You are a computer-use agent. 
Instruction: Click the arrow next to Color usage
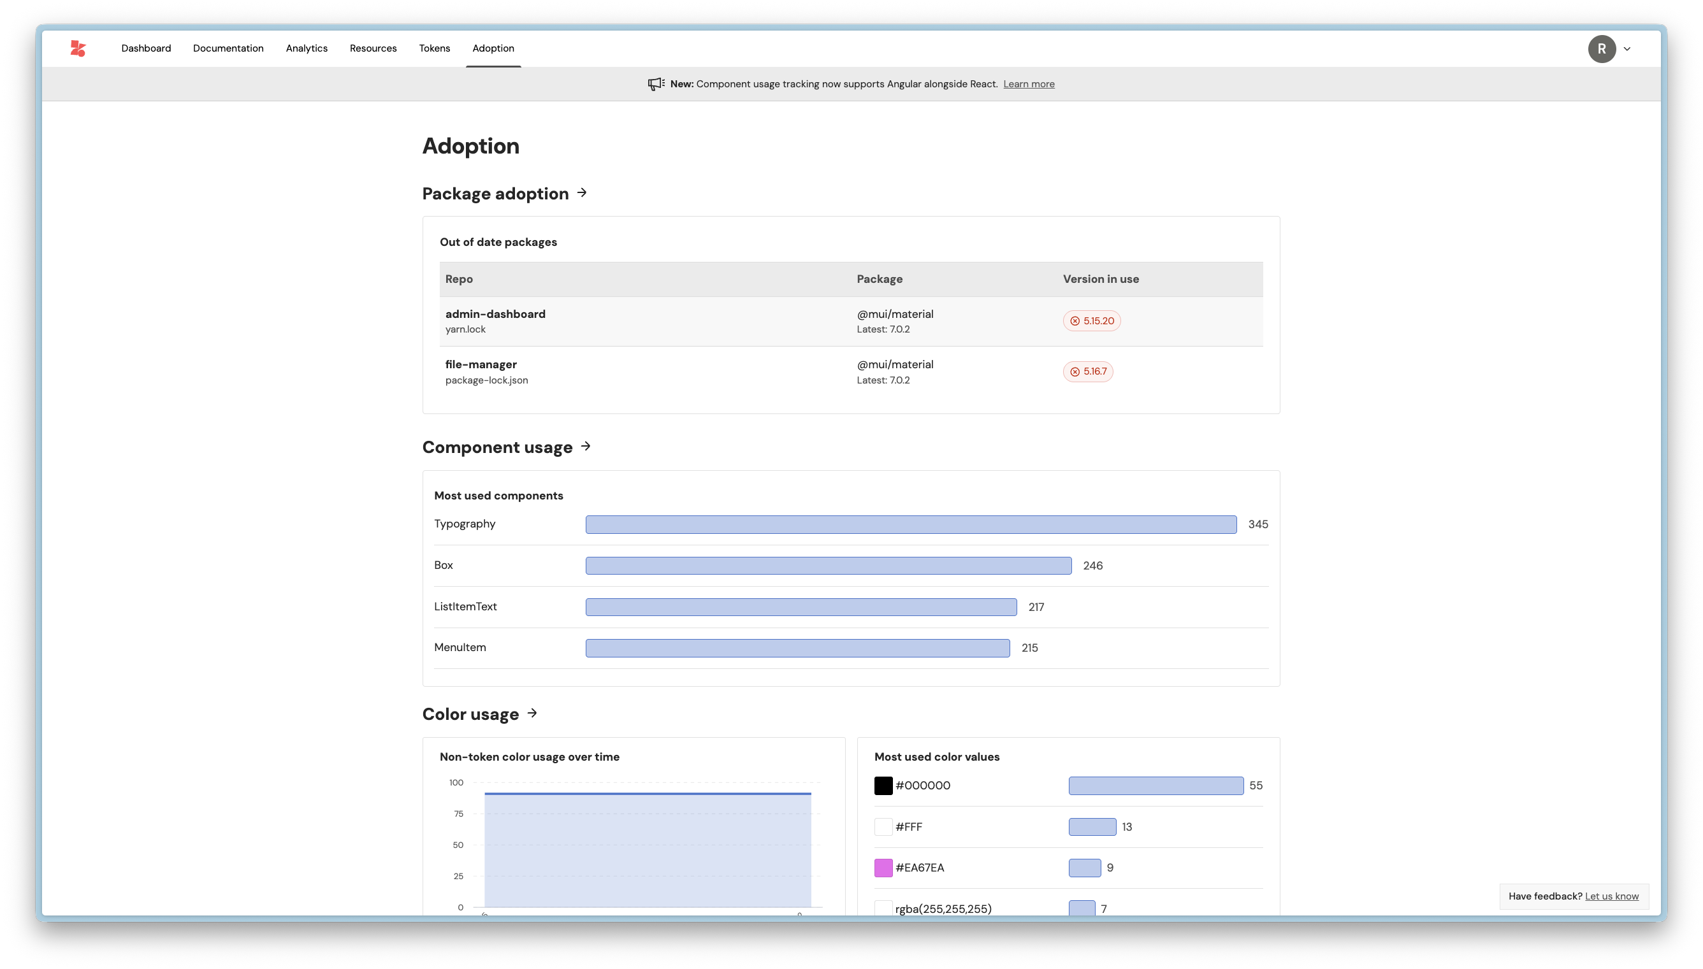pos(532,714)
